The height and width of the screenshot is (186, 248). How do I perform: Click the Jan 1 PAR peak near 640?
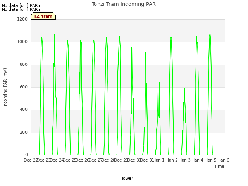(160, 83)
